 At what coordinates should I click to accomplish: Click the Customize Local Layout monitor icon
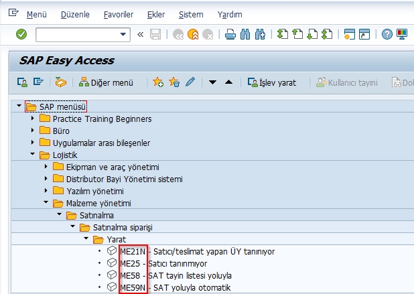coord(401,34)
